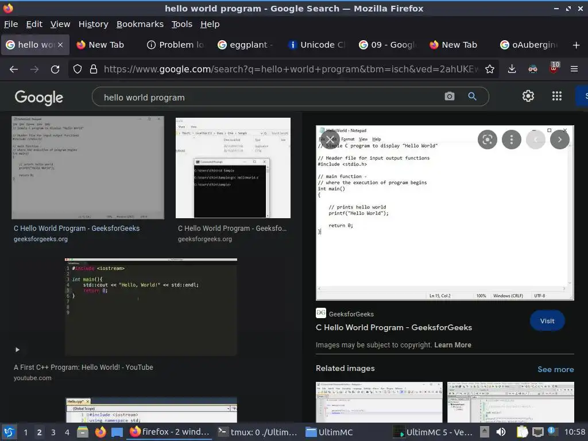588x441 pixels.
Task: Open the Tools menu
Action: click(x=182, y=24)
